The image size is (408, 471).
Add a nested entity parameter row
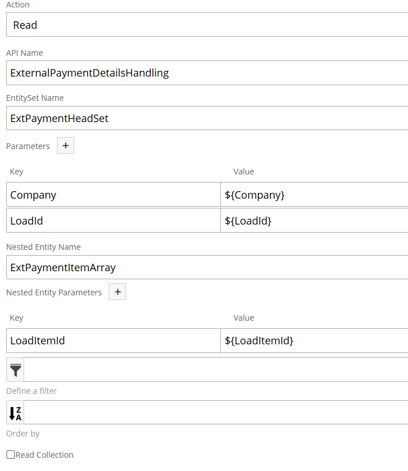(117, 292)
